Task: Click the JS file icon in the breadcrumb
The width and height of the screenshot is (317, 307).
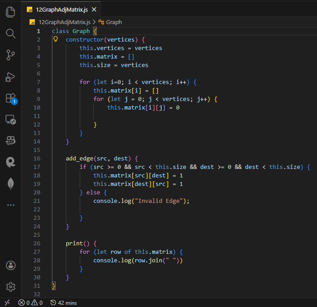Action: click(32, 22)
